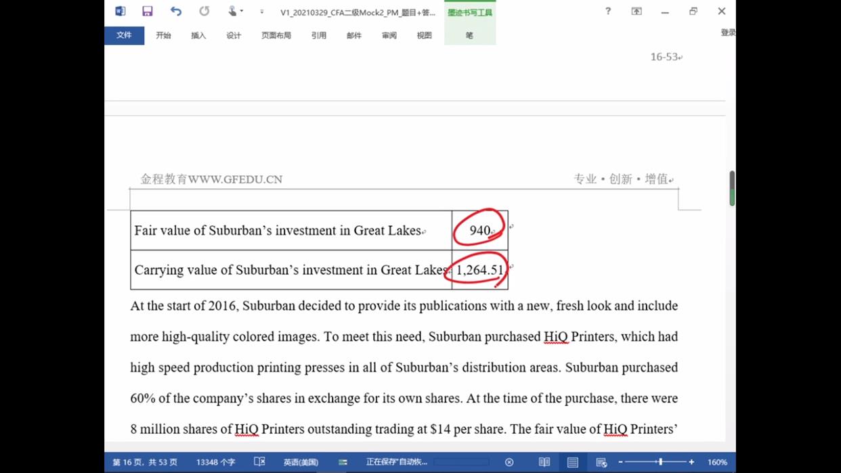
Task: Click the table cell containing 940
Action: pyautogui.click(x=480, y=231)
